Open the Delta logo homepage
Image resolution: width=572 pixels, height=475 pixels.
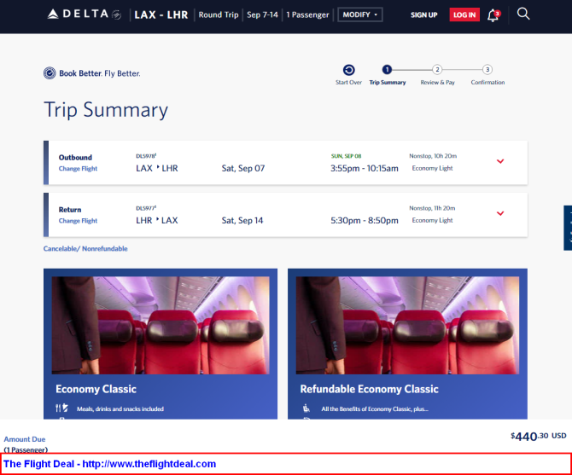click(x=85, y=14)
